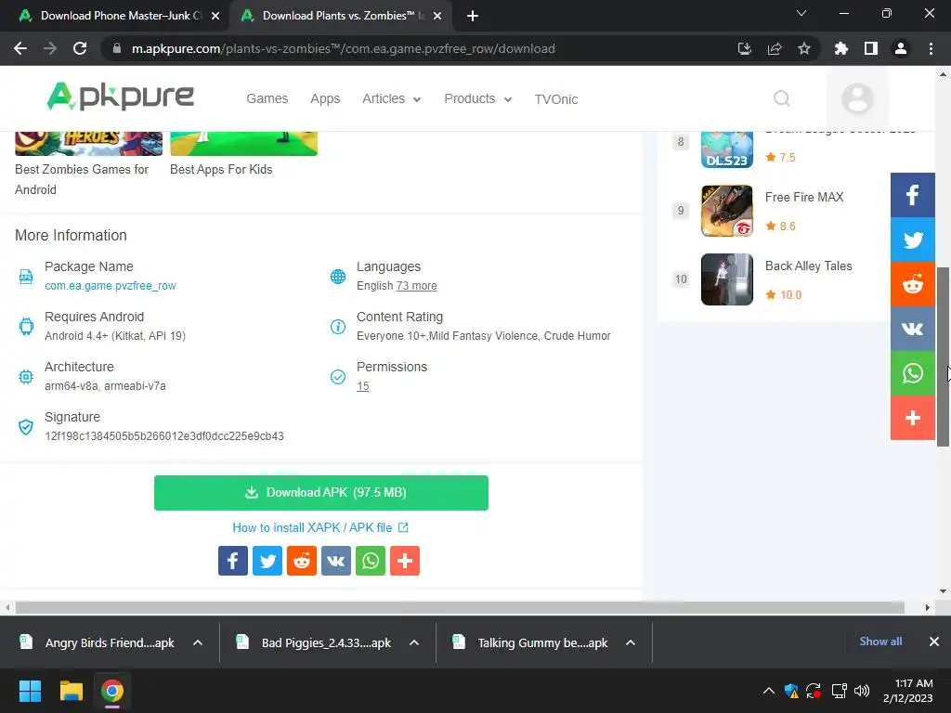Image resolution: width=951 pixels, height=713 pixels.
Task: Click the 73 more languages link
Action: pyautogui.click(x=416, y=286)
